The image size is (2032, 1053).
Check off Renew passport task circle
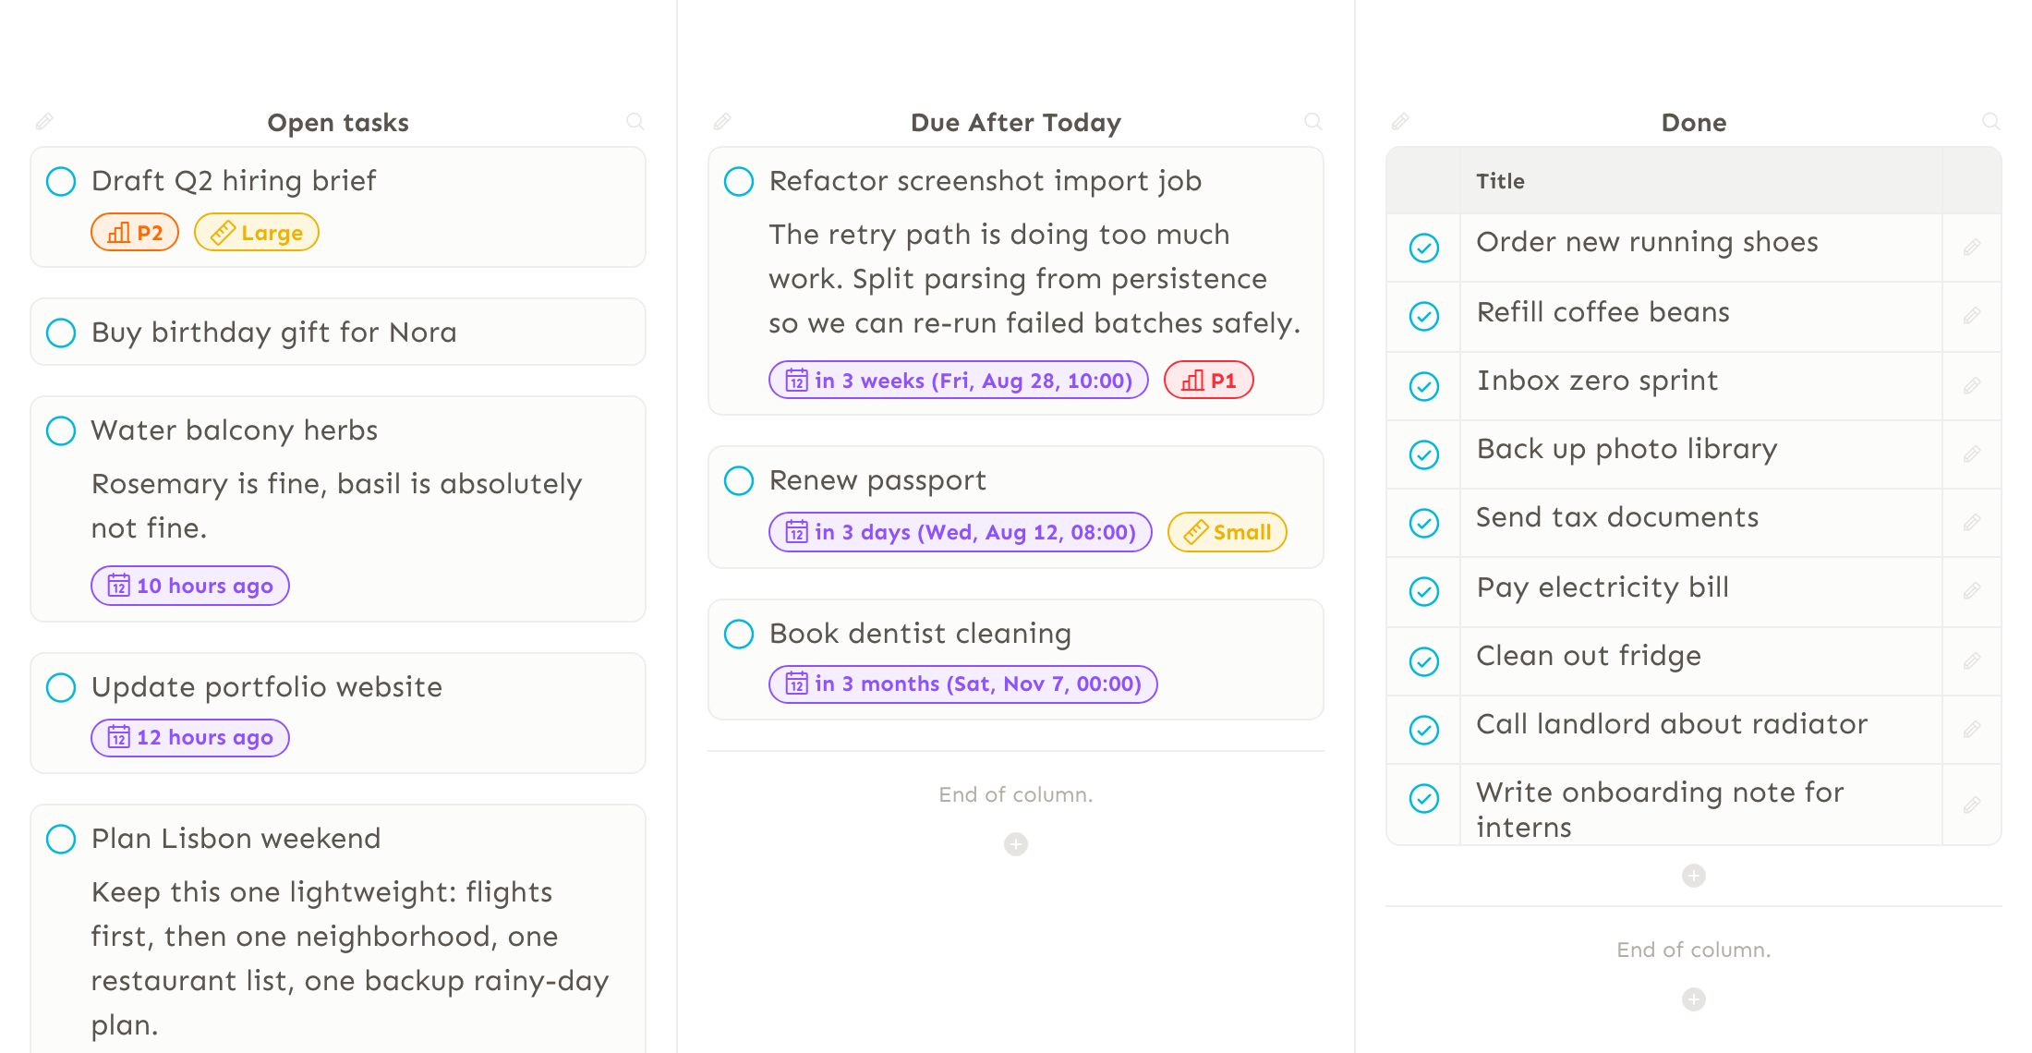pyautogui.click(x=739, y=480)
